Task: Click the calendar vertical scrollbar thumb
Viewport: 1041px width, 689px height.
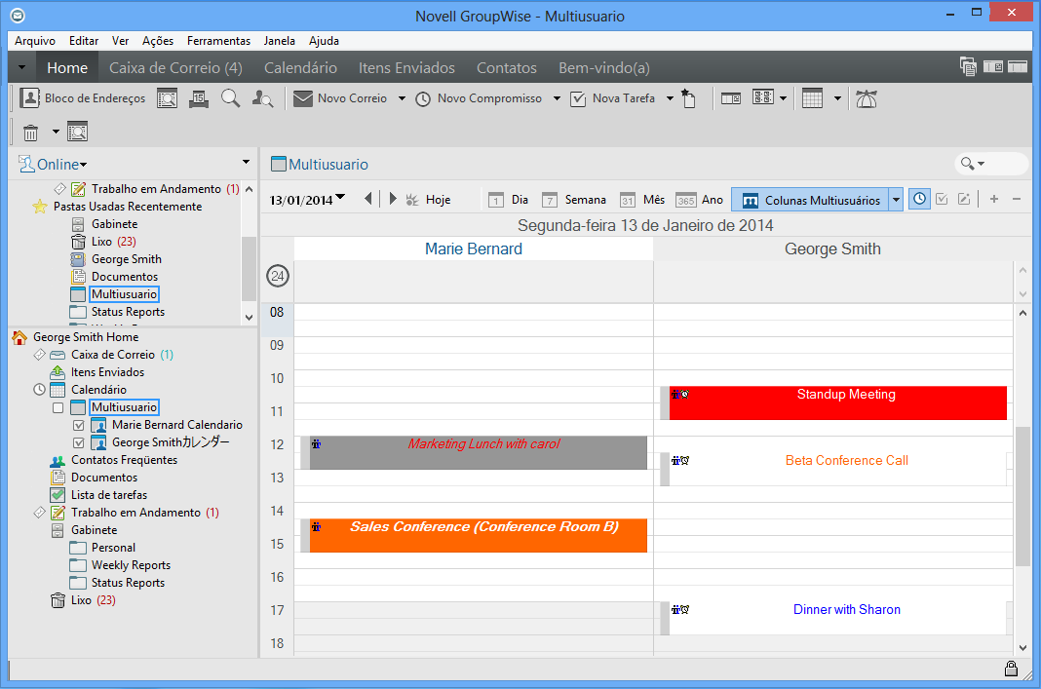Action: click(x=1022, y=496)
